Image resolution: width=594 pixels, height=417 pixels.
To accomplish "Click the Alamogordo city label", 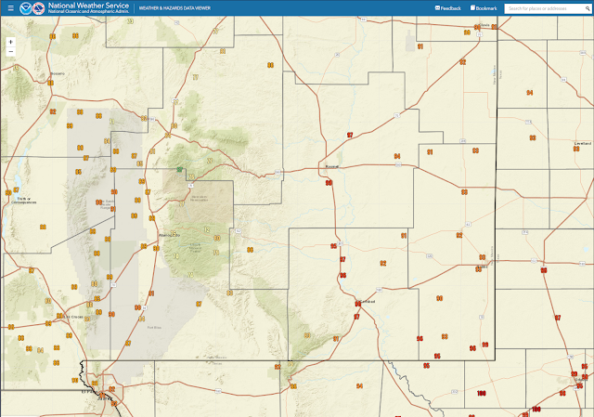I will (169, 235).
